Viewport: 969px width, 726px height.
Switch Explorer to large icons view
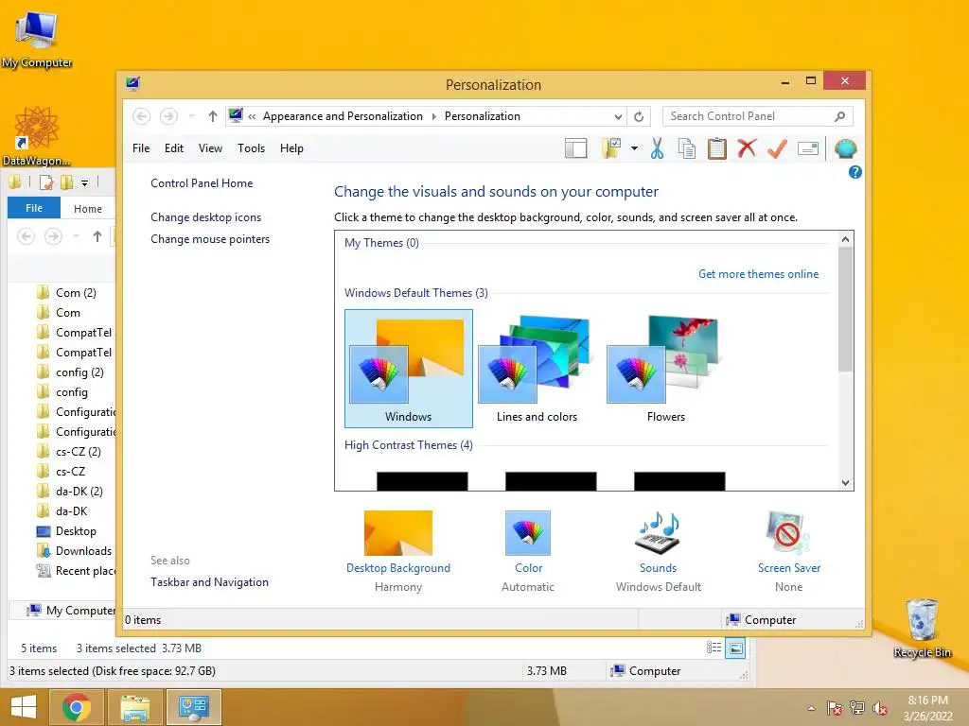click(x=735, y=648)
